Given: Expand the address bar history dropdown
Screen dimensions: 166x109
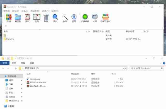Looking at the screenshot, I should (123, 68).
